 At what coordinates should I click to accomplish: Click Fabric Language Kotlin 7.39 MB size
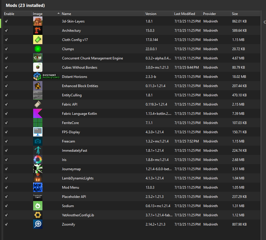238,114
